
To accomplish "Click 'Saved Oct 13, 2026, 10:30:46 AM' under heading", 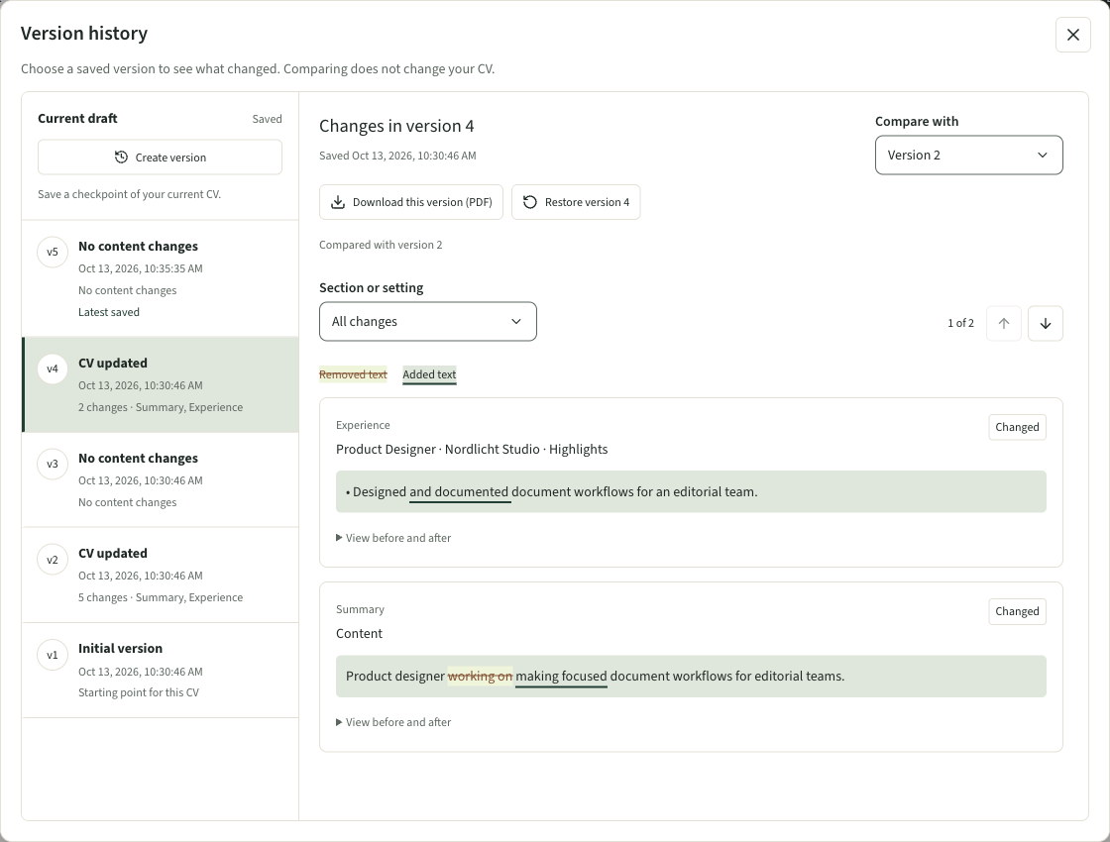I will pos(397,156).
